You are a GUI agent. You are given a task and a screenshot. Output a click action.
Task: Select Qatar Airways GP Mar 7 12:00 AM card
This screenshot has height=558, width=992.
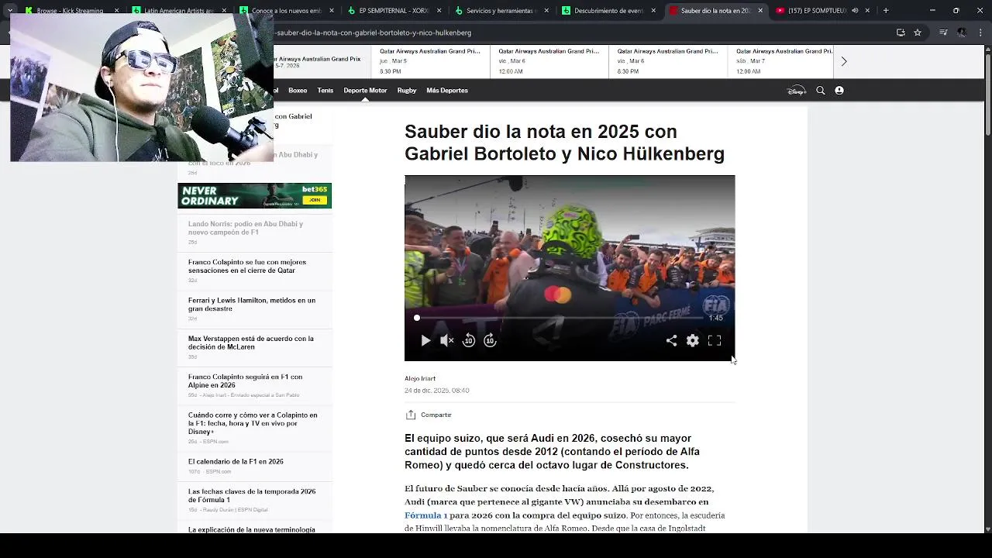(779, 61)
